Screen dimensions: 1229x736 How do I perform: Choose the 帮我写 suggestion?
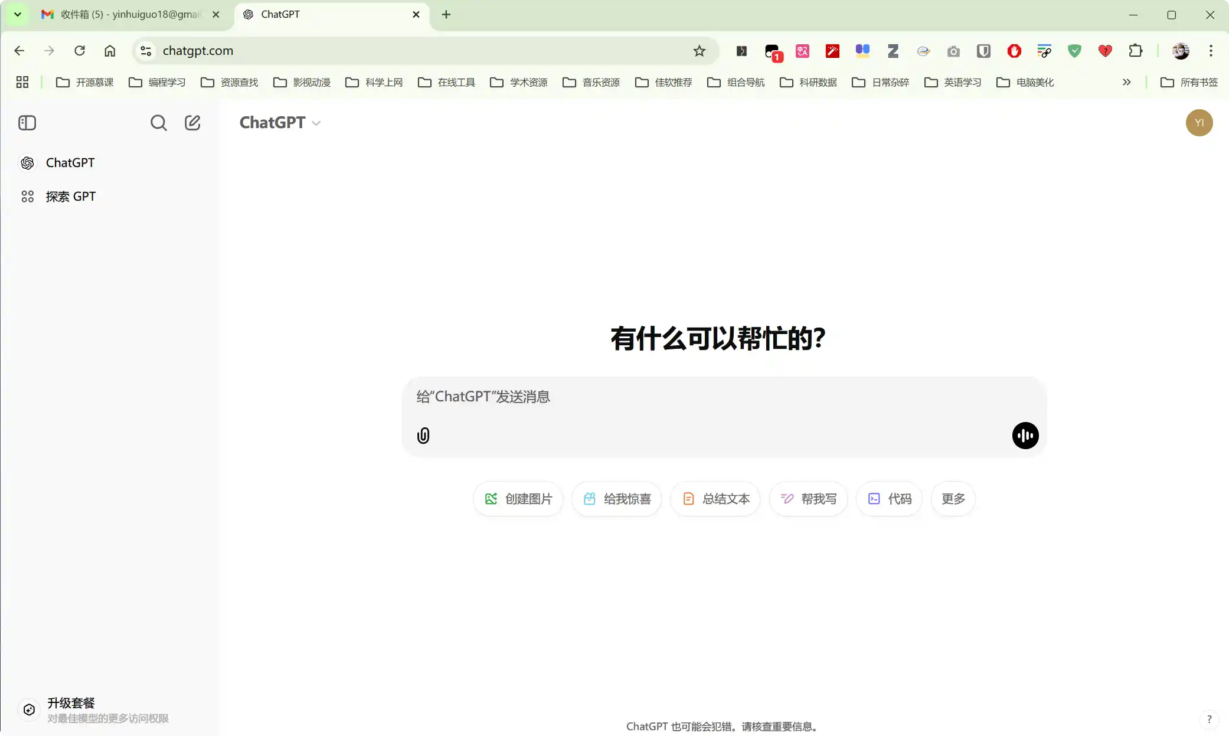pos(808,499)
